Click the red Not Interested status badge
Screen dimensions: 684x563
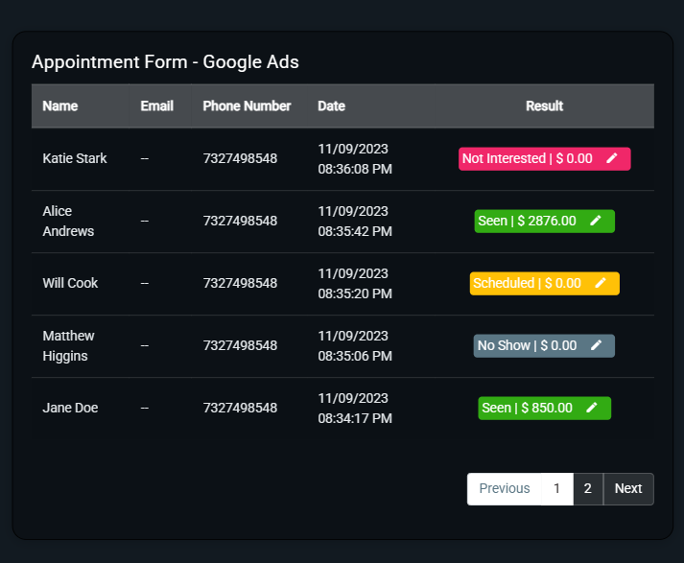tap(528, 158)
